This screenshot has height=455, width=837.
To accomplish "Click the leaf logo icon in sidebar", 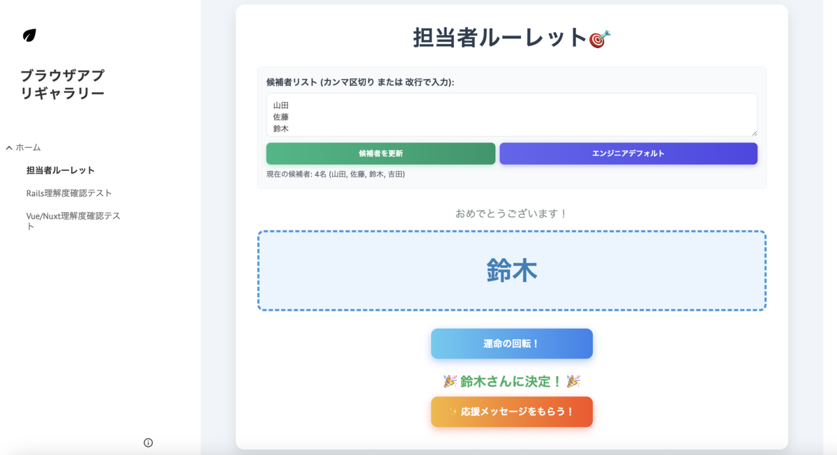I will coord(29,36).
